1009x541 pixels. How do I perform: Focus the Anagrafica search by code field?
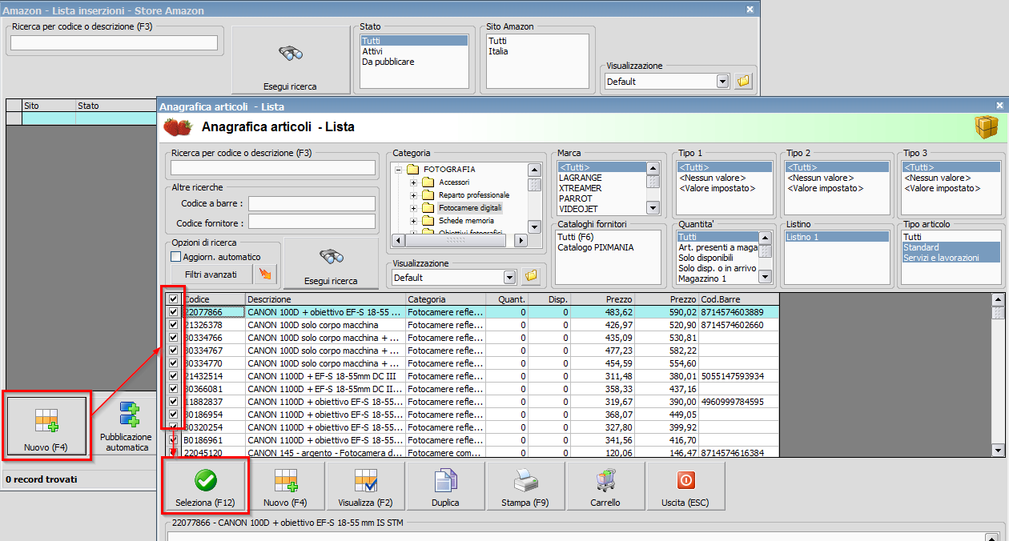[x=273, y=167]
